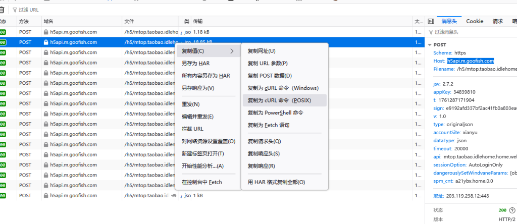The width and height of the screenshot is (517, 224).
Task: Click the lock icon in the 1 kB row
Action: tap(46, 196)
